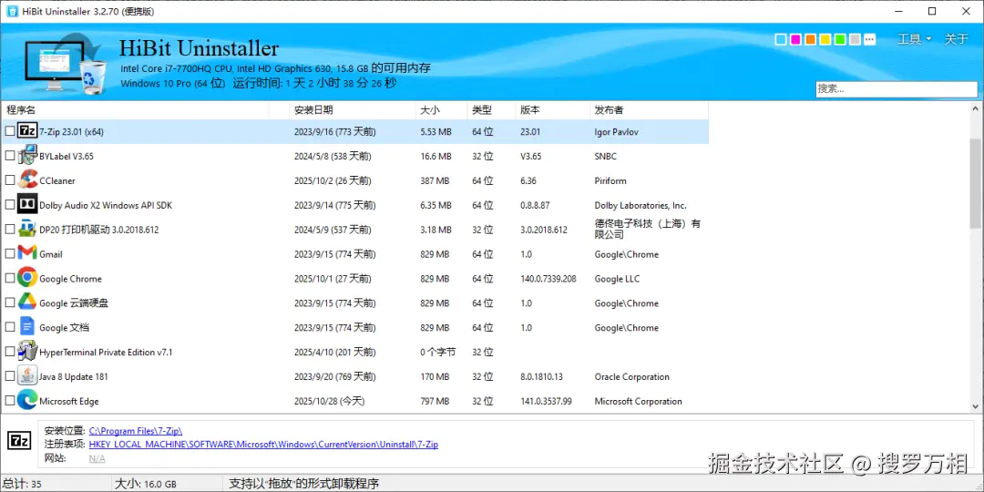
Task: Click the vertical scrollbar thumb
Action: 977,184
